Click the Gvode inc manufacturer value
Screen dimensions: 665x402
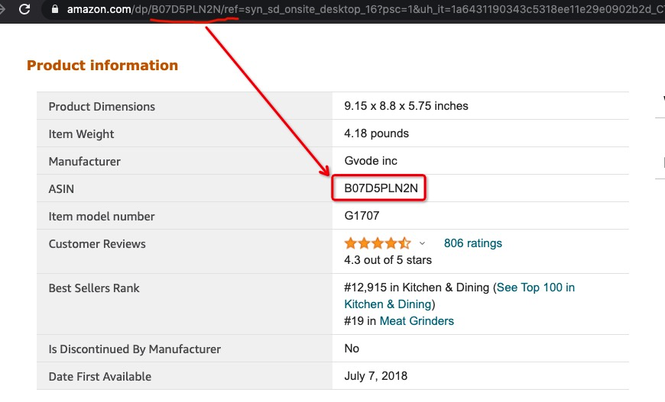tap(371, 161)
